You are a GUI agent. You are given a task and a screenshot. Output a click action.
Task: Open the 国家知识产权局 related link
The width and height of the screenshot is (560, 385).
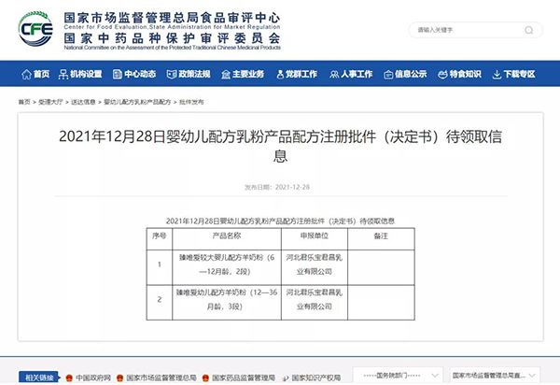point(316,378)
